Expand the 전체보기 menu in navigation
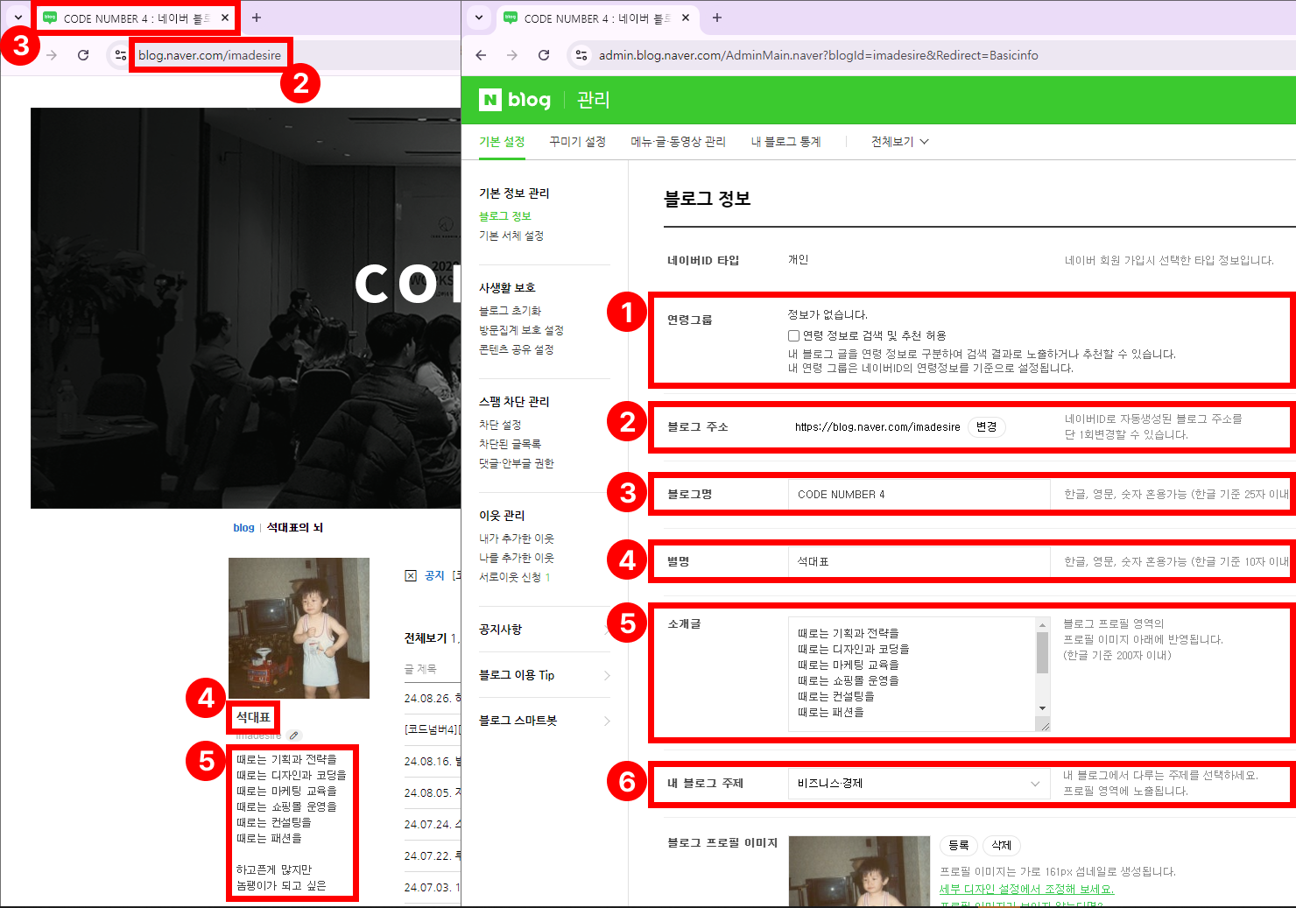 [x=899, y=142]
